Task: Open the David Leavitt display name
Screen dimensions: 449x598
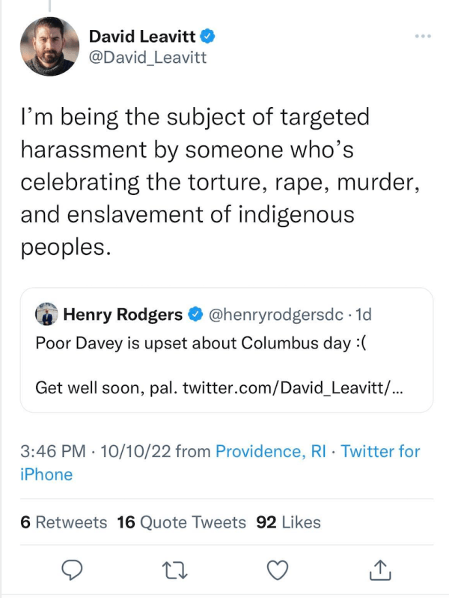Action: click(144, 35)
